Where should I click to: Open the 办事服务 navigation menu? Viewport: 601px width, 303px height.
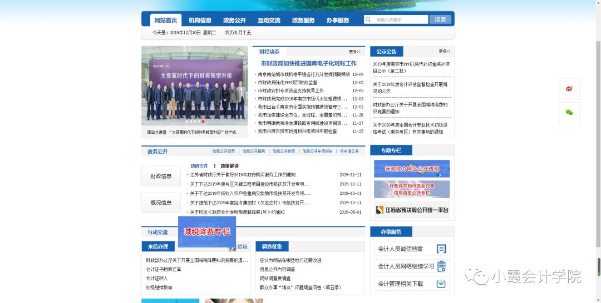point(338,20)
